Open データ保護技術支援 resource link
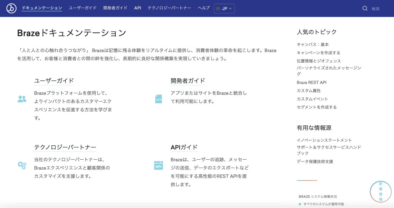The width and height of the screenshot is (394, 208). pos(315,162)
